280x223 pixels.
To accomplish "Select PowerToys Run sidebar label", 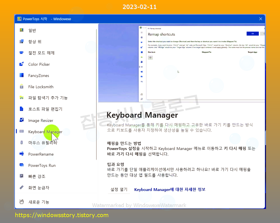I will point(42,165).
